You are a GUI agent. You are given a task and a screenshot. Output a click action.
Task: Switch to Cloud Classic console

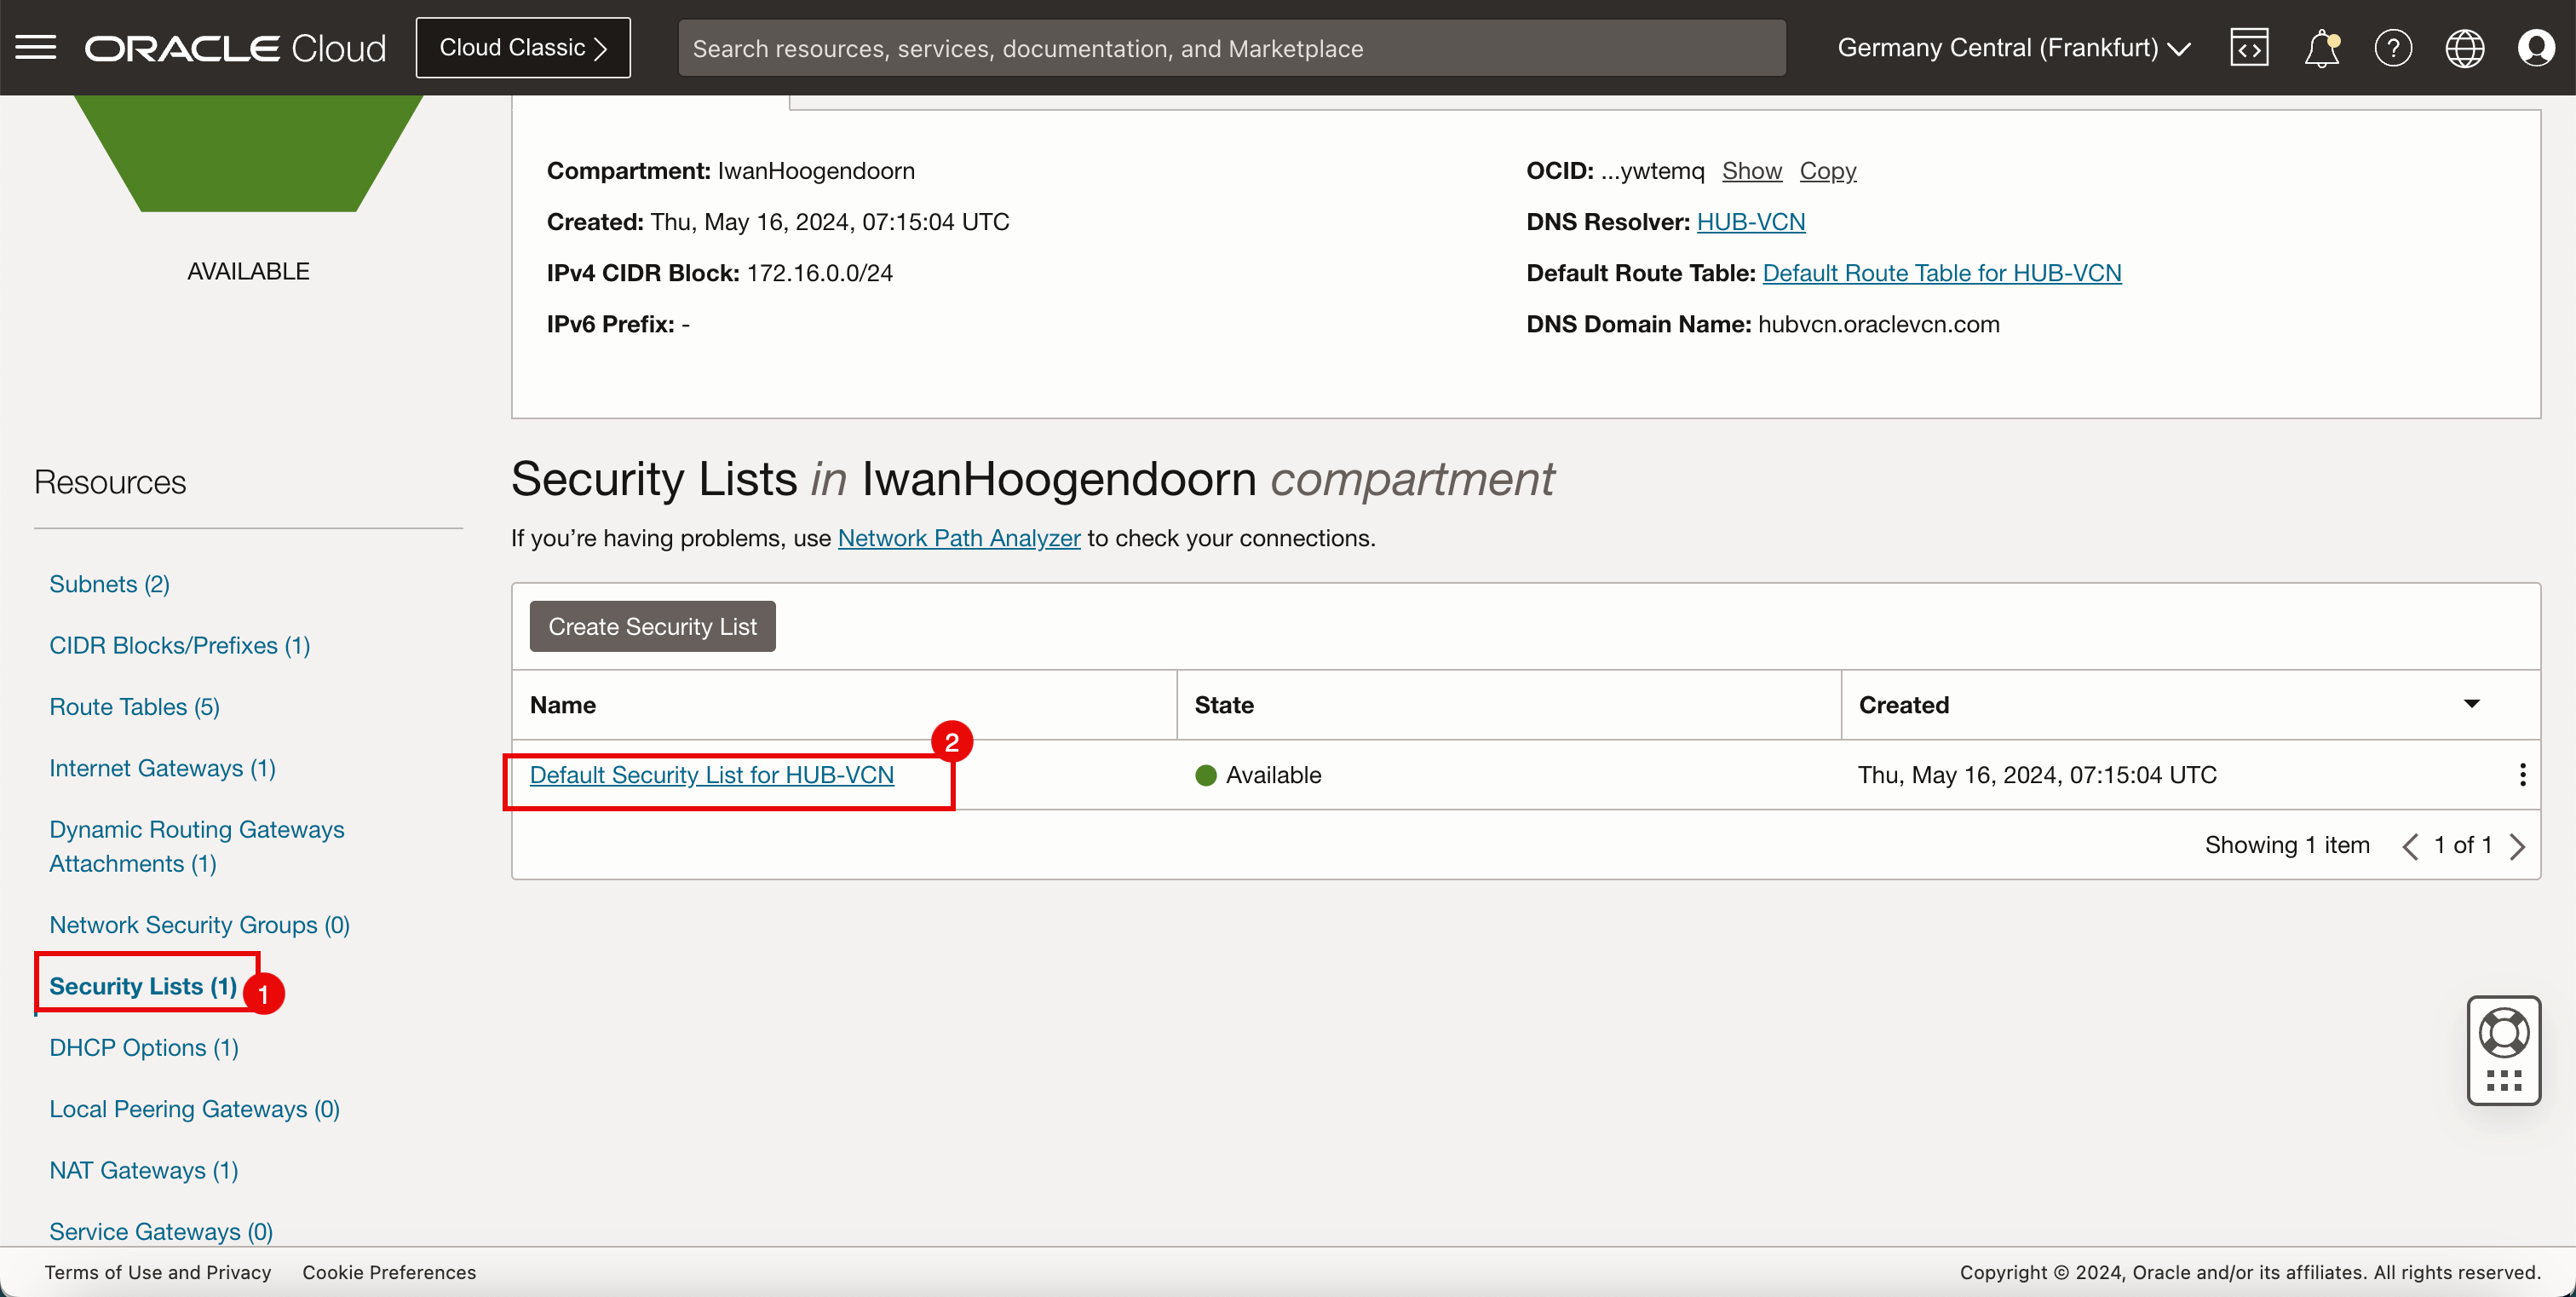(x=523, y=47)
